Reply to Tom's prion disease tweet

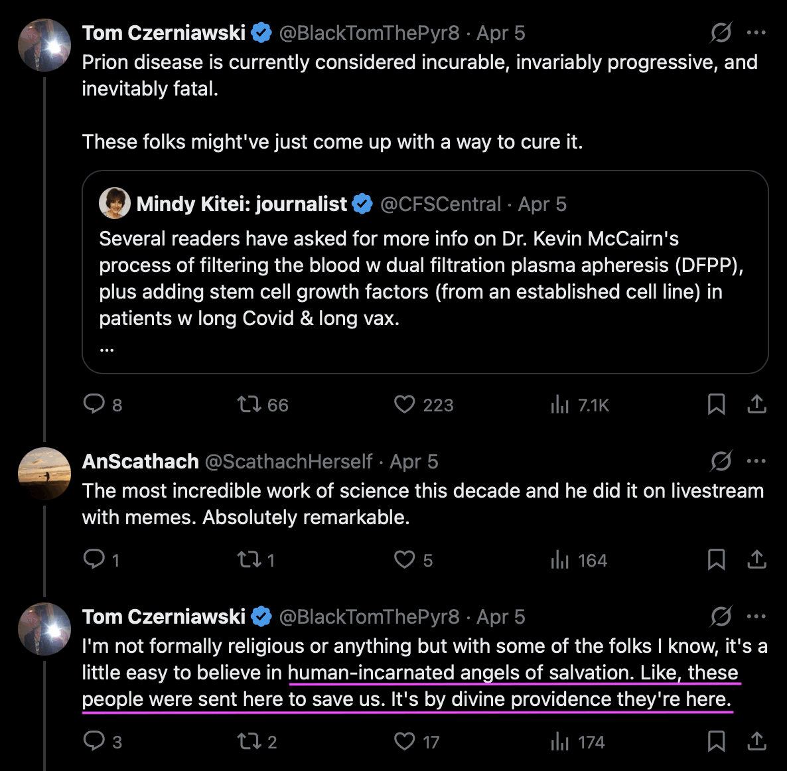[x=94, y=404]
